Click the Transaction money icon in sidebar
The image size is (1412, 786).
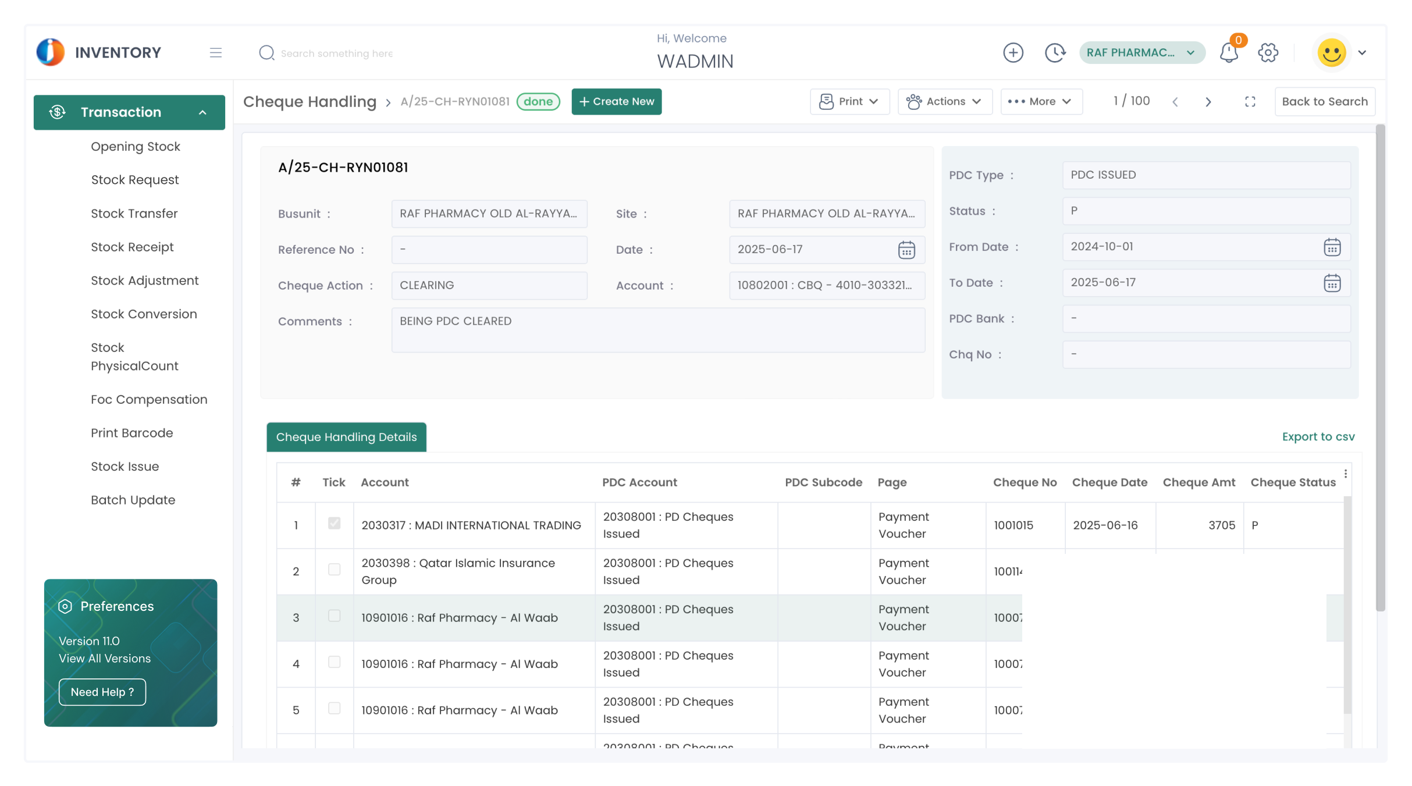pyautogui.click(x=57, y=112)
